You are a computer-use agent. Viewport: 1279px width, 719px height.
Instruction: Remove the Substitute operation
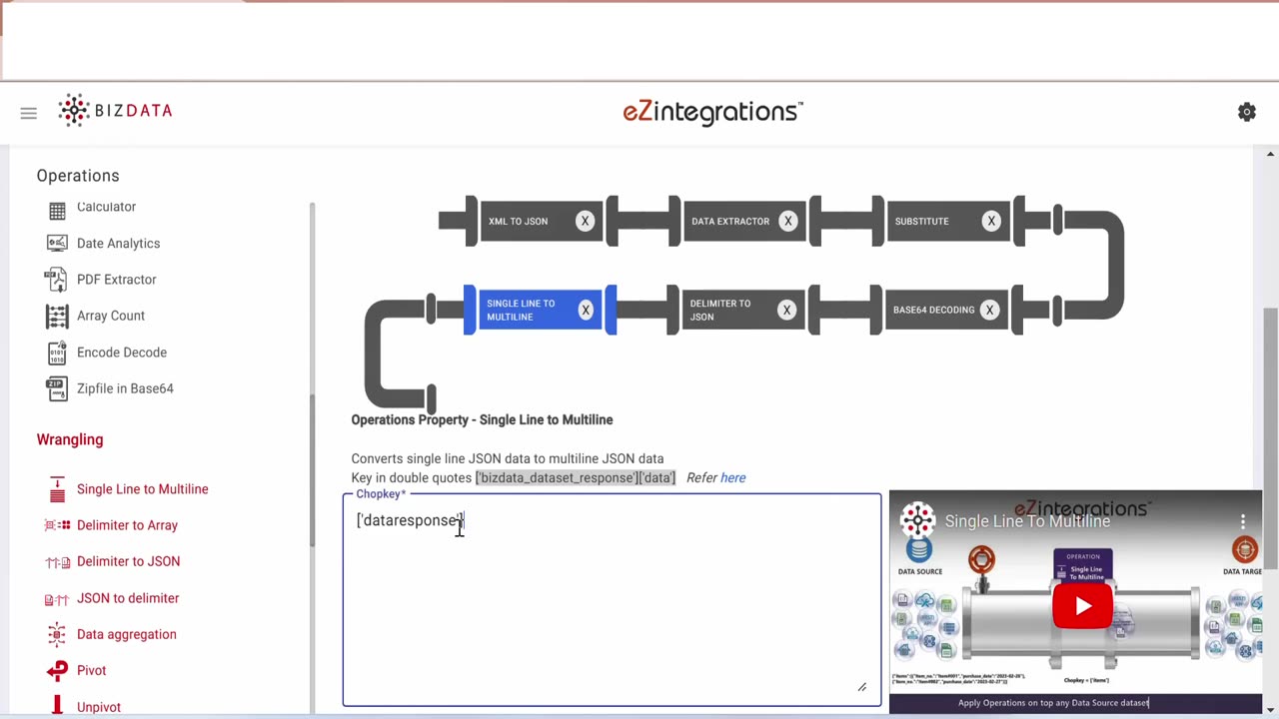[990, 221]
